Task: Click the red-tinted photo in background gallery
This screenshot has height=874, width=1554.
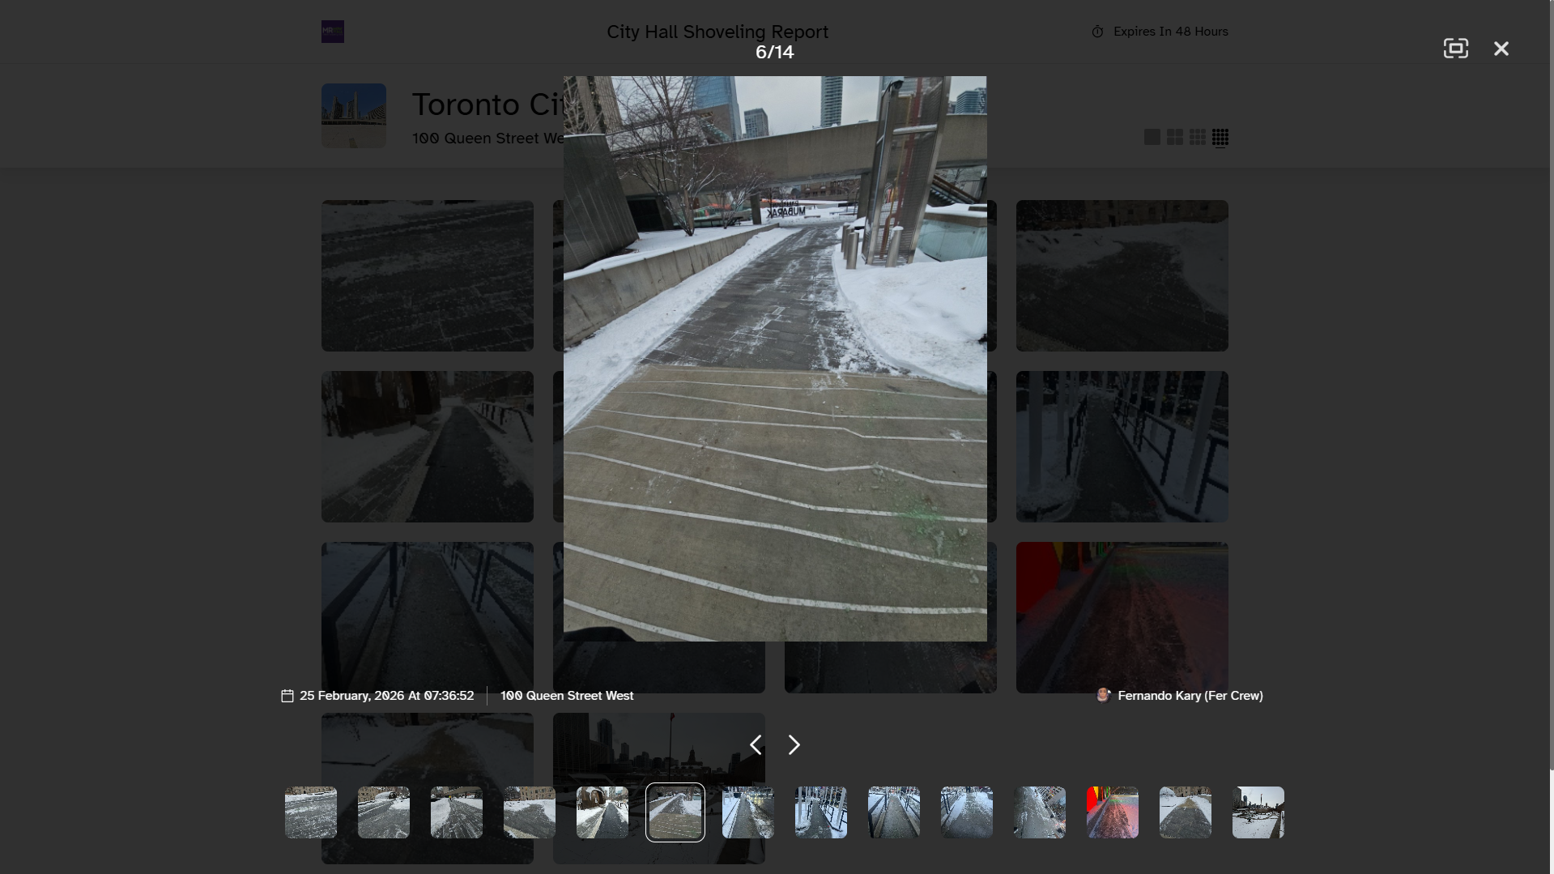Action: coord(1122,617)
